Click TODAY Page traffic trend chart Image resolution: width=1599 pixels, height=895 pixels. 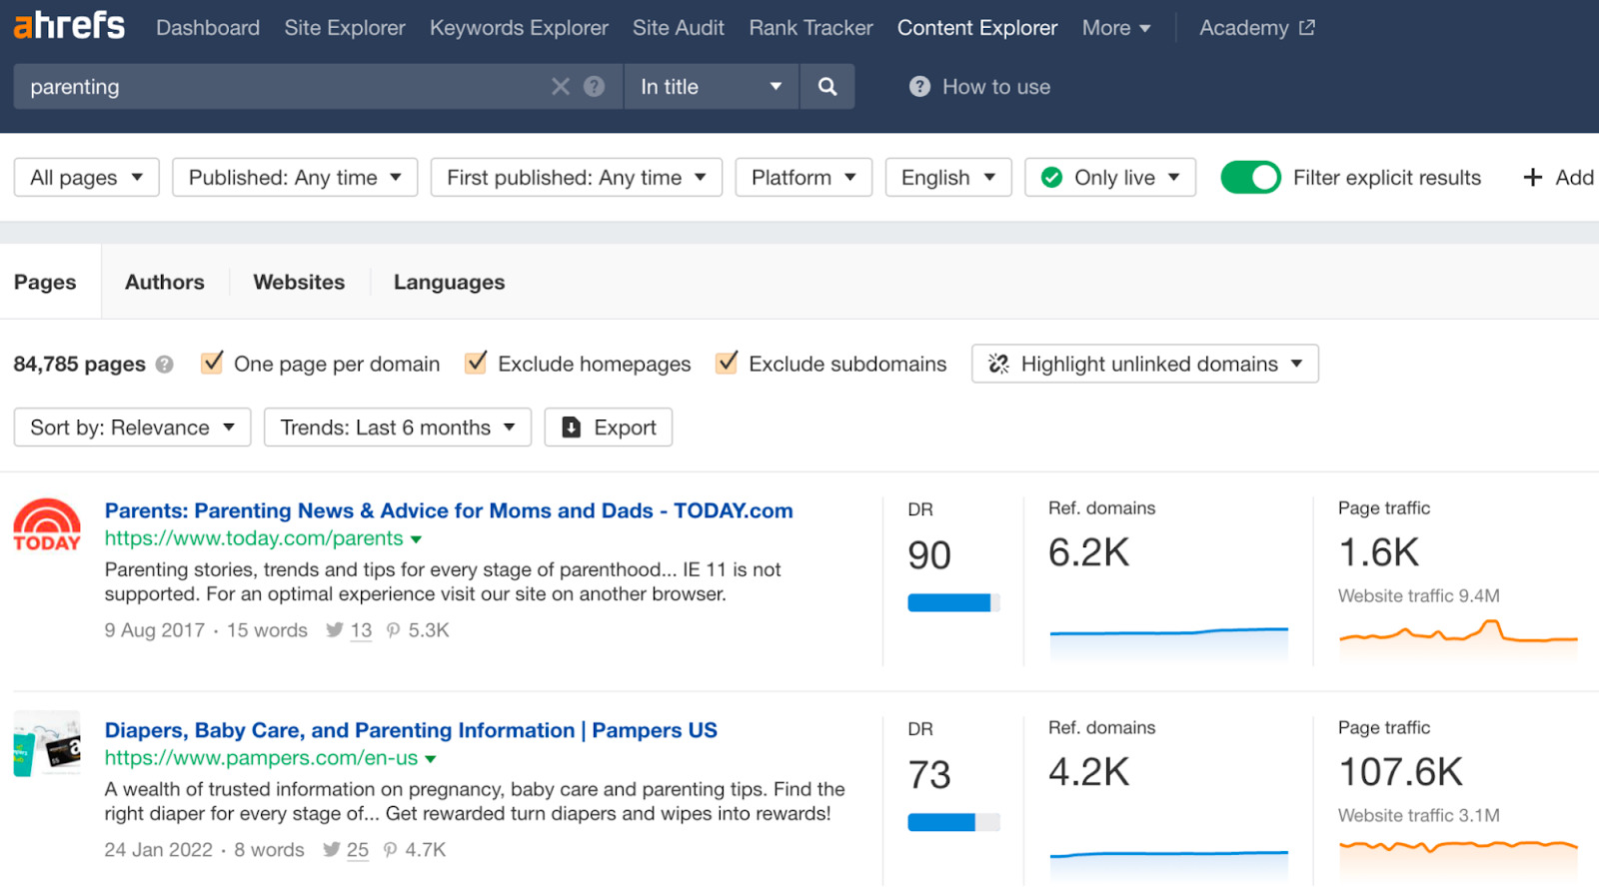1458,637
